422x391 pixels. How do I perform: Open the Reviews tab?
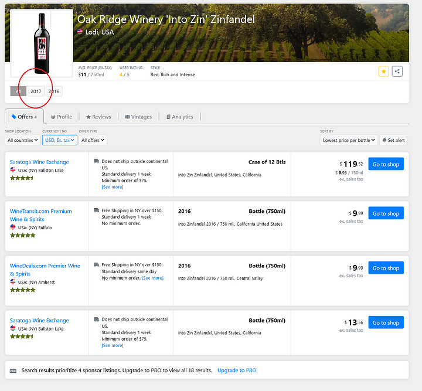[98, 117]
